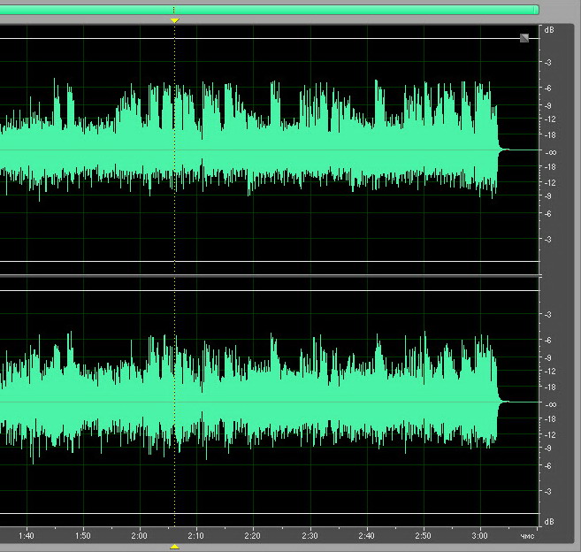Place cursor in lower channel waveform at 1:50
This screenshot has width=581, height=552.
[x=83, y=402]
